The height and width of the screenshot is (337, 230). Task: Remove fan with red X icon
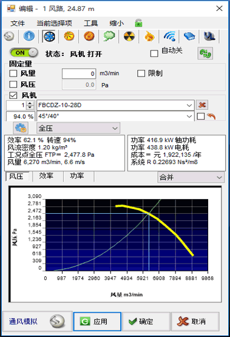click(202, 105)
